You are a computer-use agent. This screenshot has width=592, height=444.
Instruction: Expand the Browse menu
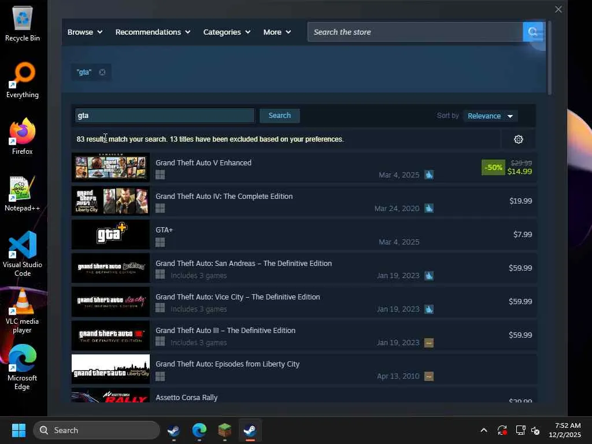[x=85, y=32]
